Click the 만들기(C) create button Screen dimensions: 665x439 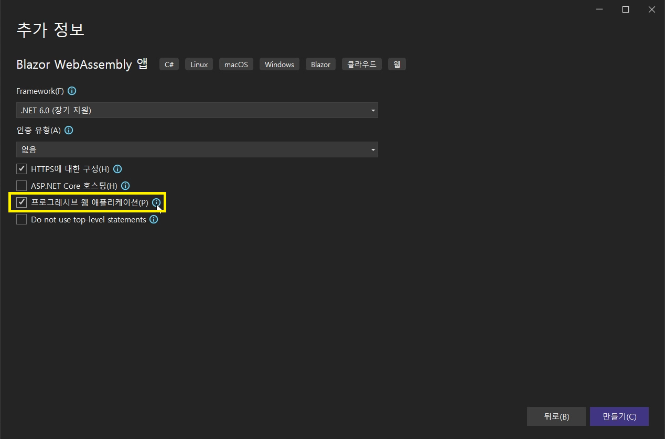pos(619,416)
